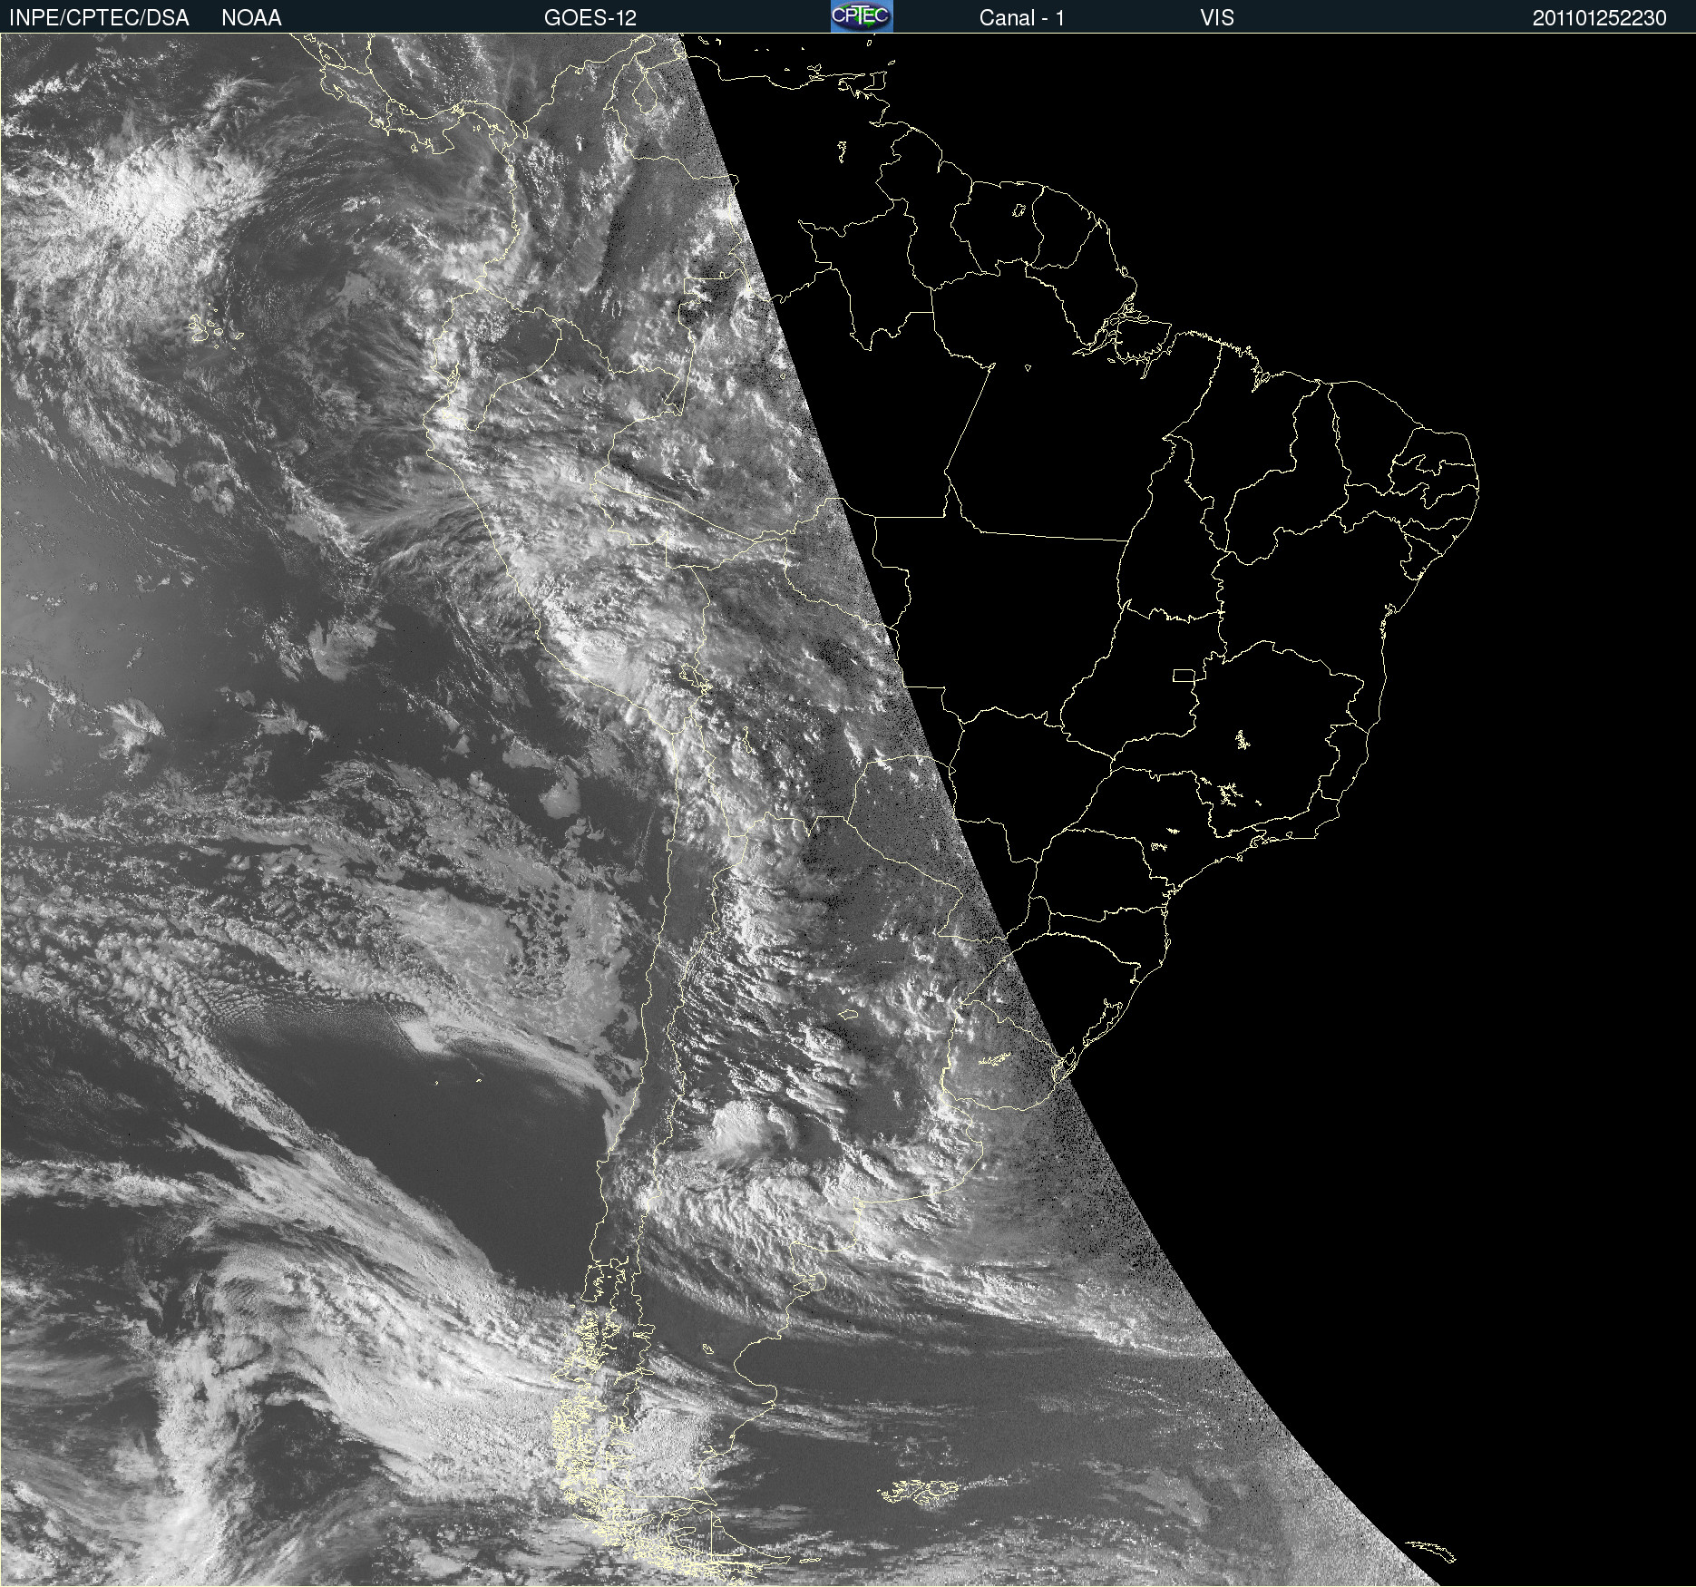Select the 201101252230 timestamp text

[1600, 18]
